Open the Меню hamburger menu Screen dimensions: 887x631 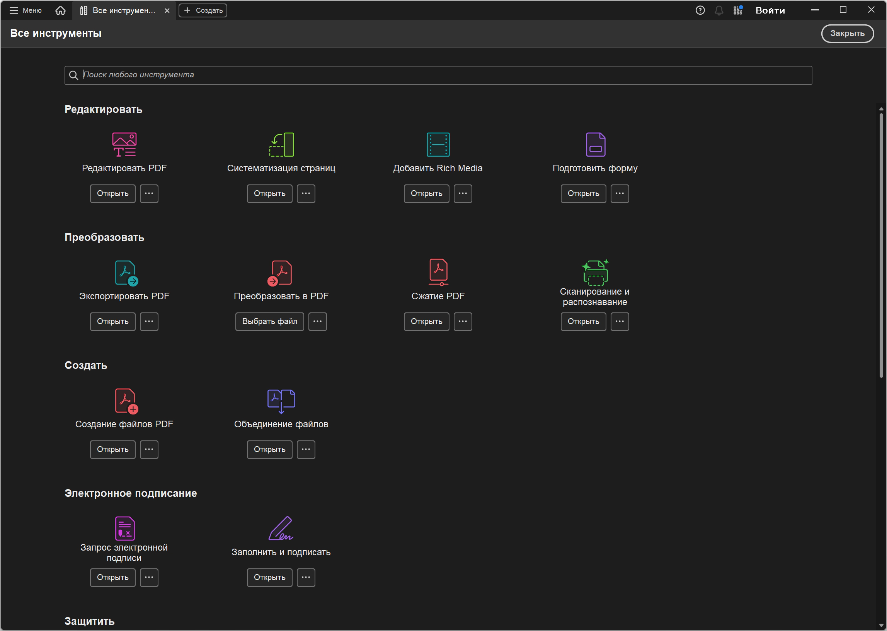pyautogui.click(x=26, y=10)
